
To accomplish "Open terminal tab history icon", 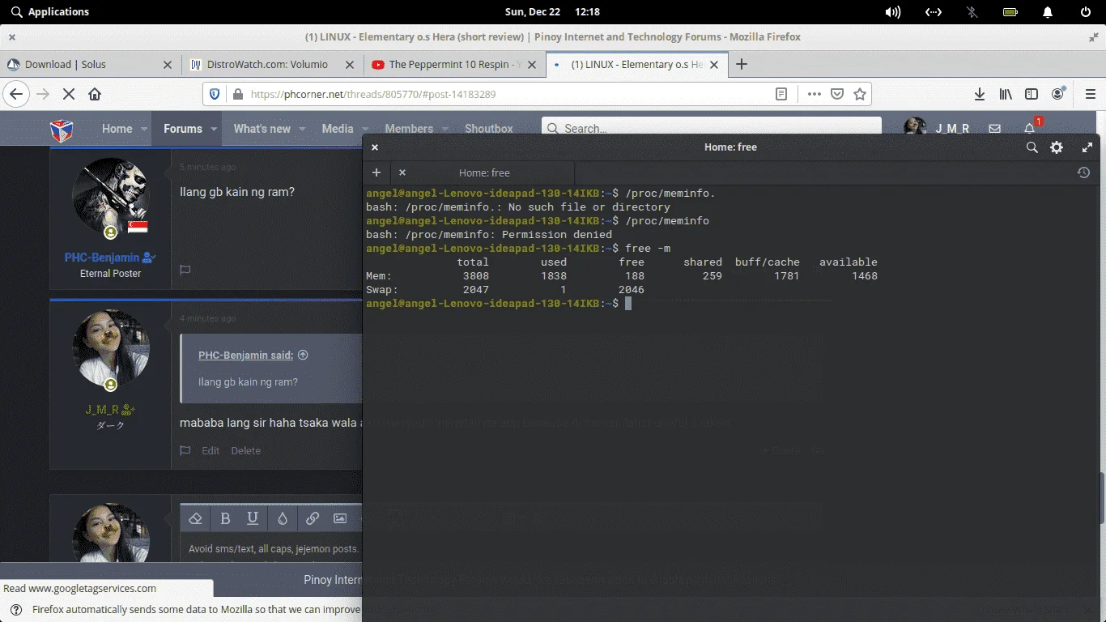I will pyautogui.click(x=1083, y=173).
